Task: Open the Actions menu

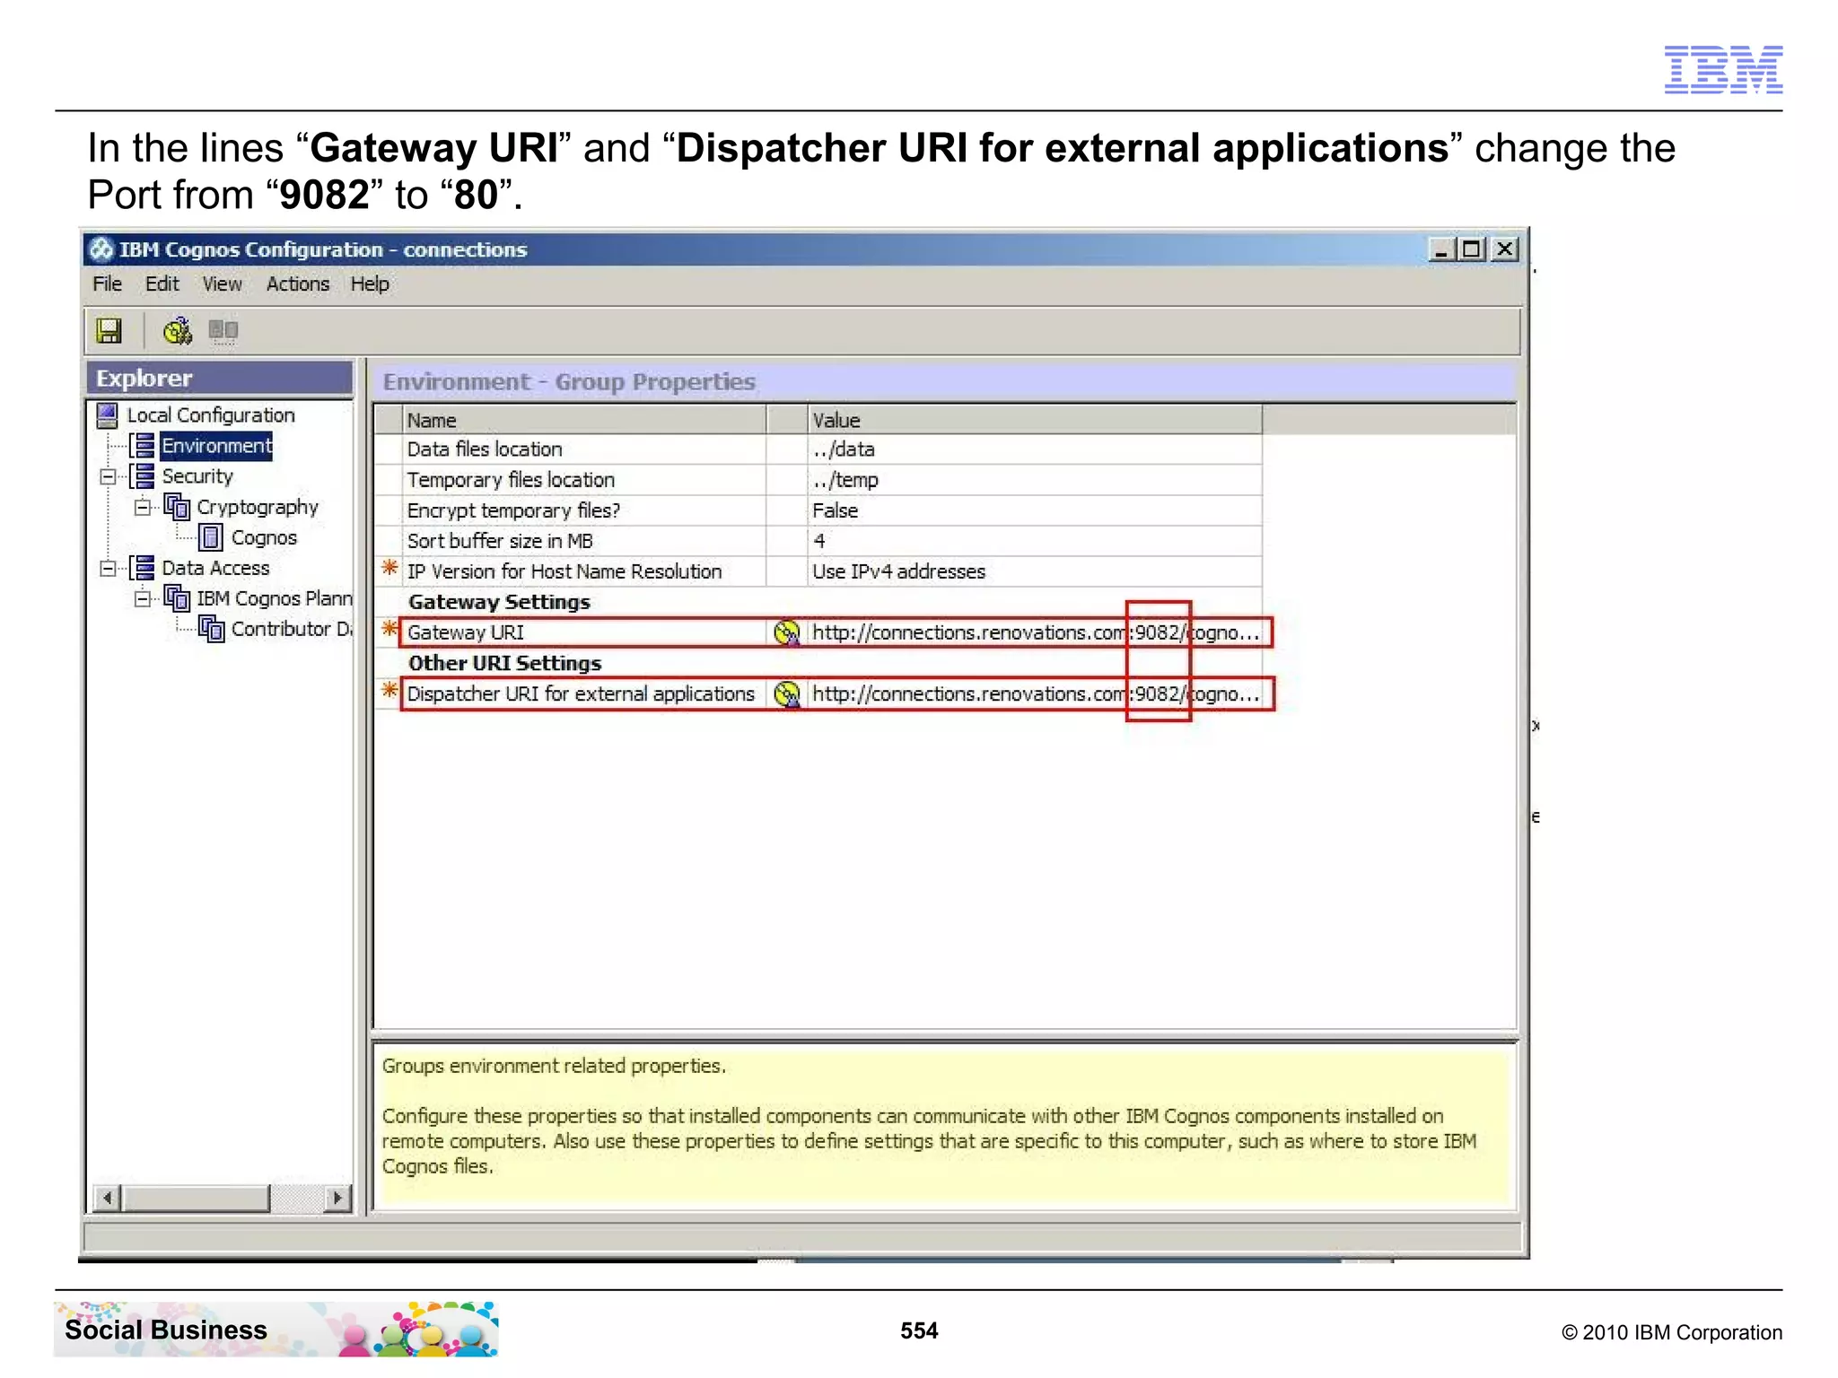Action: tap(298, 284)
